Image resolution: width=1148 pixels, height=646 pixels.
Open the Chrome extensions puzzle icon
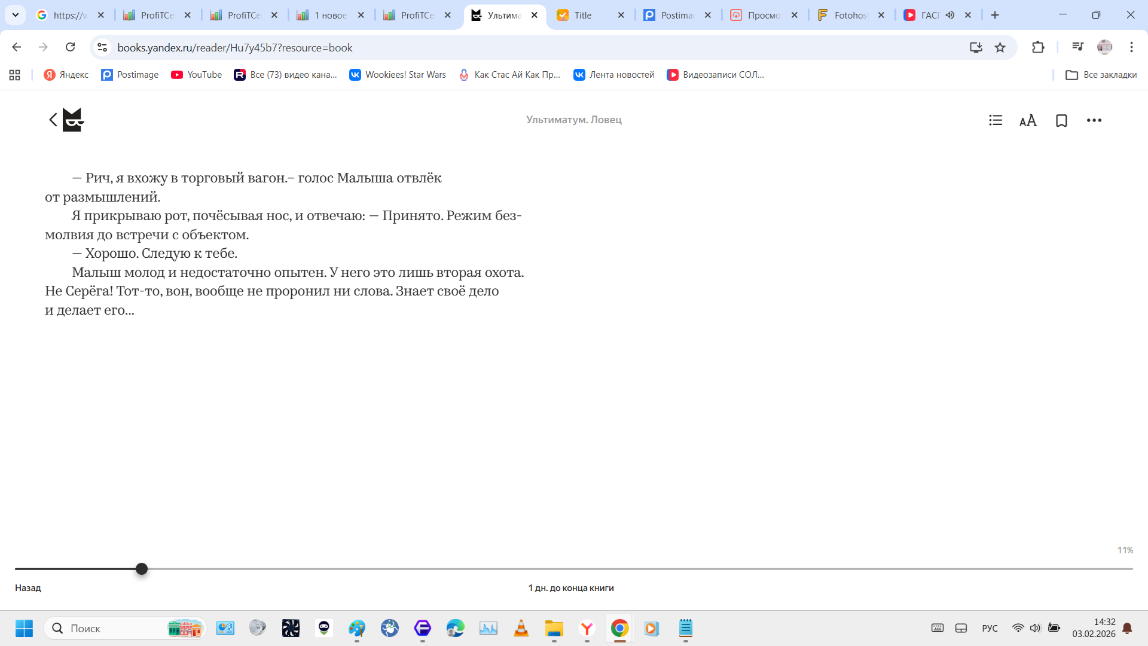pyautogui.click(x=1038, y=47)
